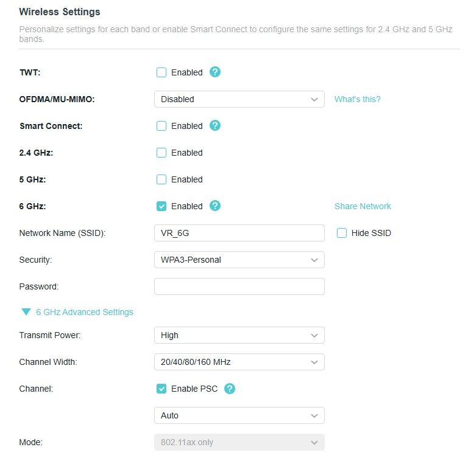Screen dimensions: 471x475
Task: Enable the 2.4 GHz band checkbox
Action: pyautogui.click(x=161, y=153)
